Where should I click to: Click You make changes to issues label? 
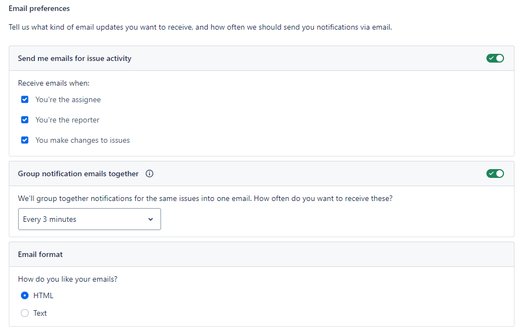[82, 140]
